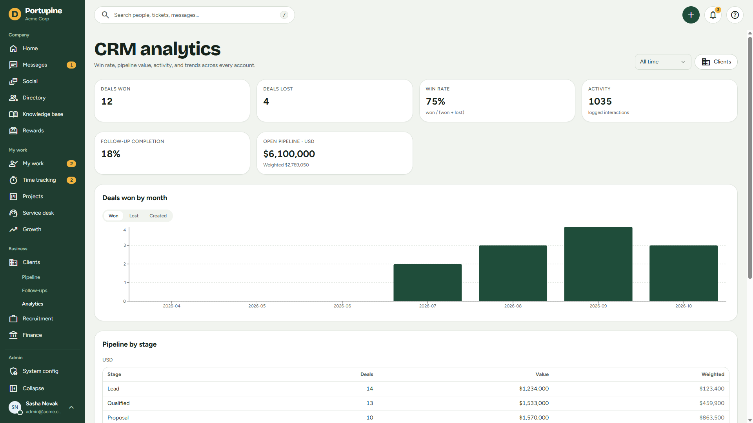Image resolution: width=753 pixels, height=423 pixels.
Task: Click the 2026-09 bar in chart
Action: (x=598, y=264)
